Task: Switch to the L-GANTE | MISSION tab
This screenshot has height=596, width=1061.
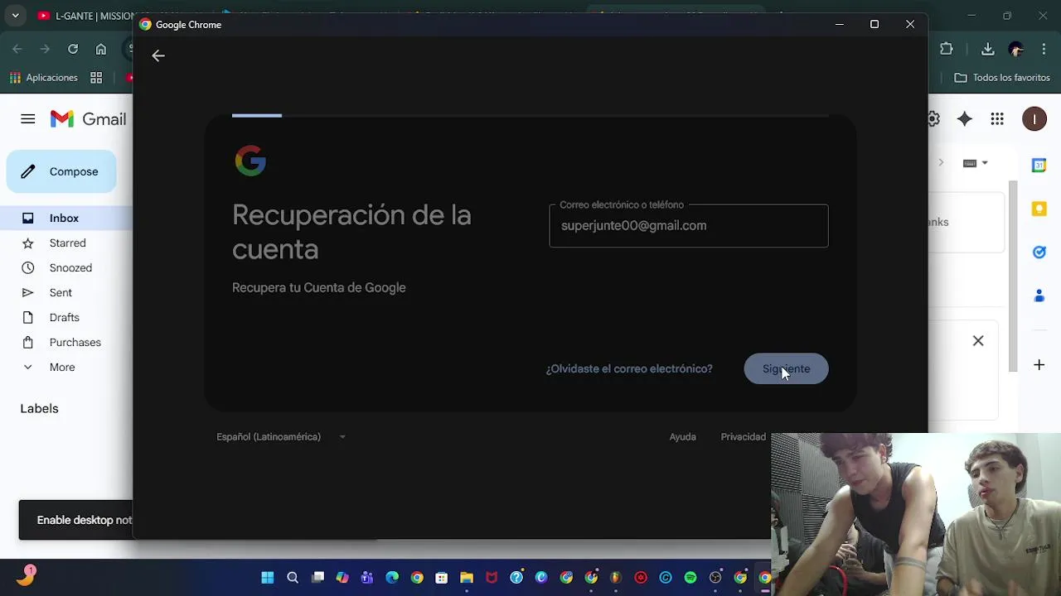Action: (x=87, y=16)
